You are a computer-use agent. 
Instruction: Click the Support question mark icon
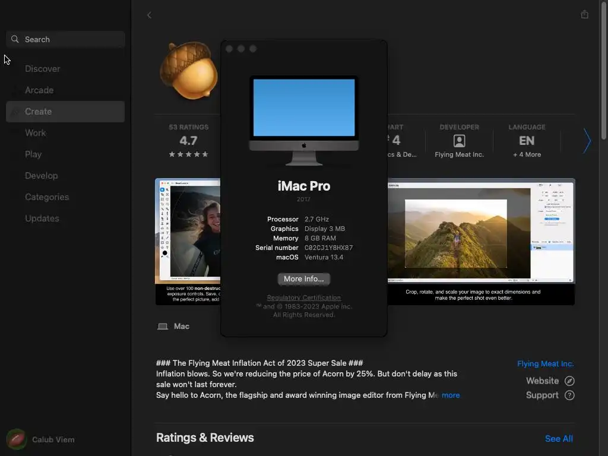[x=569, y=395]
